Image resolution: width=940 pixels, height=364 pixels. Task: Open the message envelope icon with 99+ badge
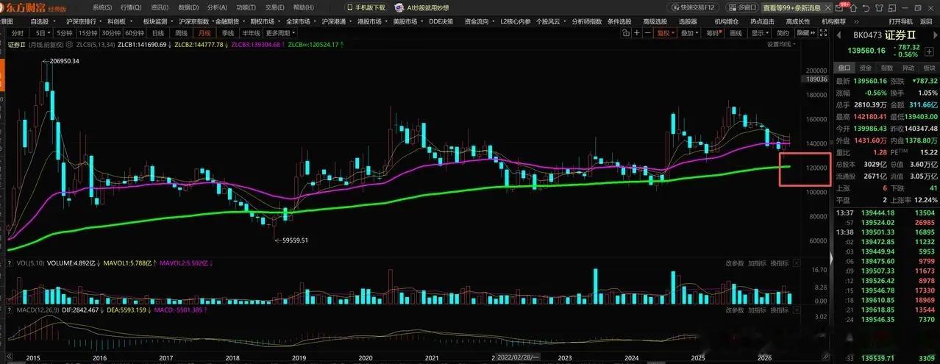(x=839, y=7)
